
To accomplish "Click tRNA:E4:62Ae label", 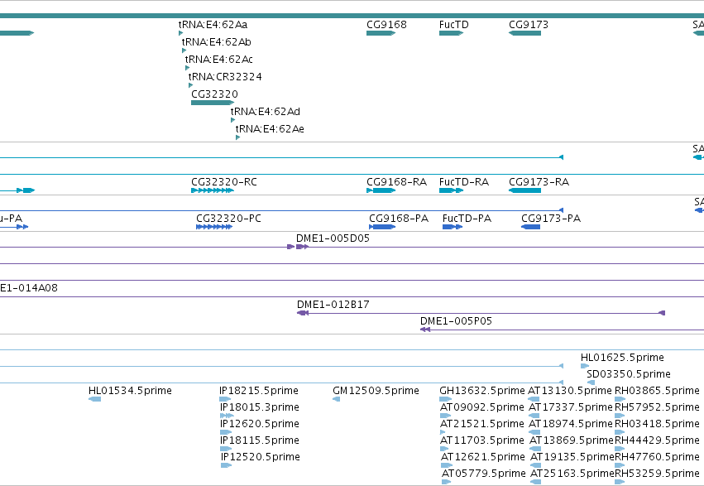I will (x=270, y=129).
